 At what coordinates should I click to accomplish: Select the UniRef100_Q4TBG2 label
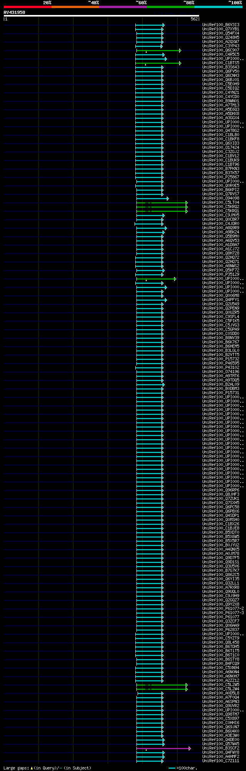click(221, 130)
